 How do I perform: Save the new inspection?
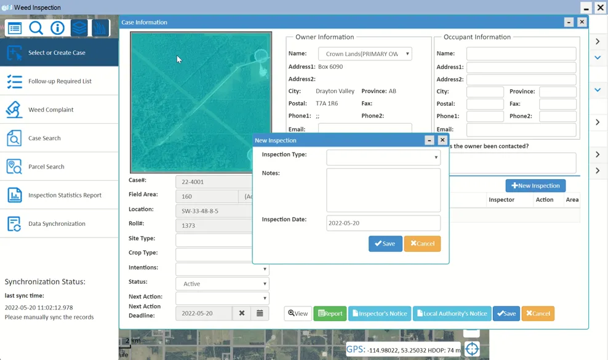tap(385, 244)
